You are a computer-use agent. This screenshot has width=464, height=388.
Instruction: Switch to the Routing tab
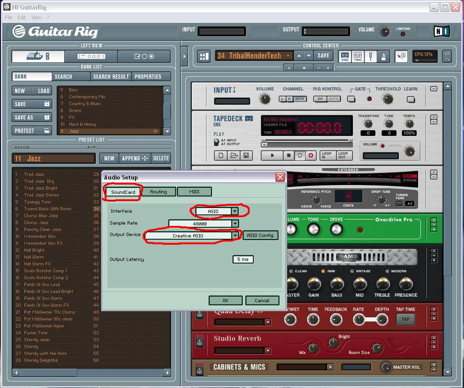[x=159, y=192]
